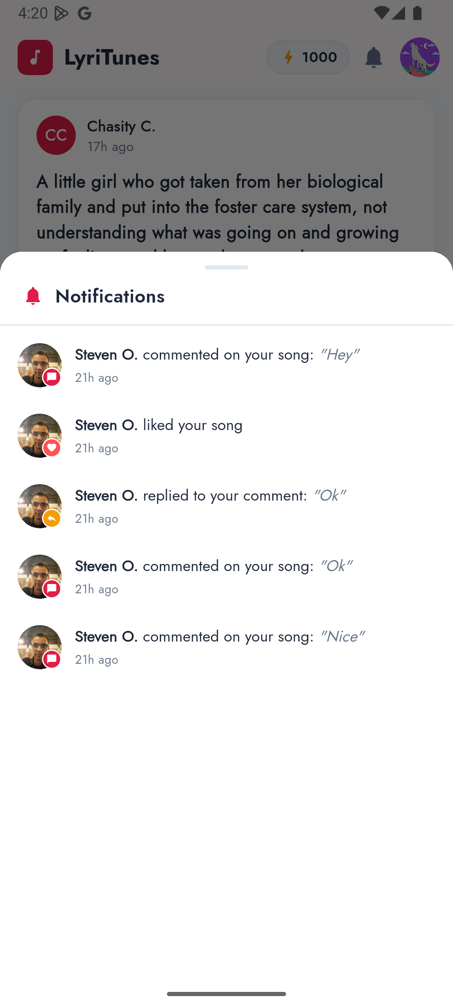Tap the lightning bolt 1000 credits badge

coord(308,57)
